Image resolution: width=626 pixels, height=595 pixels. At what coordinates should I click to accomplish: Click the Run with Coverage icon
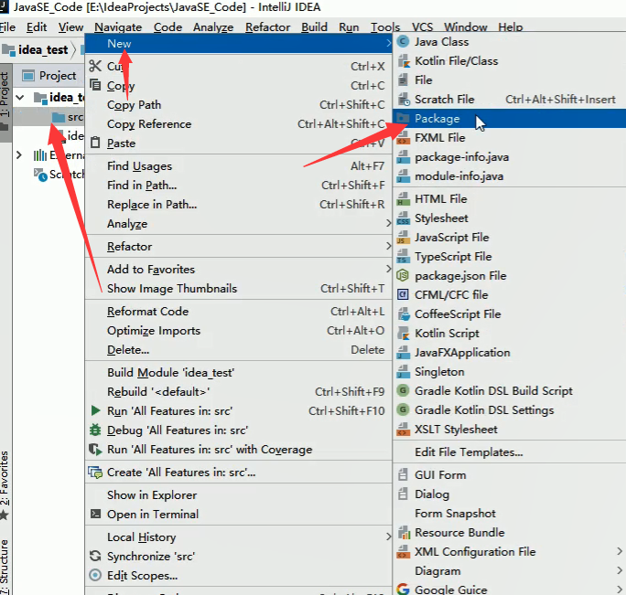click(x=95, y=449)
